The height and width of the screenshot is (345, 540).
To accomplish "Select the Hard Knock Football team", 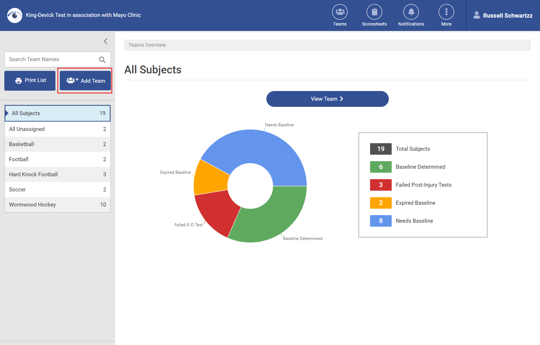I will coord(58,174).
